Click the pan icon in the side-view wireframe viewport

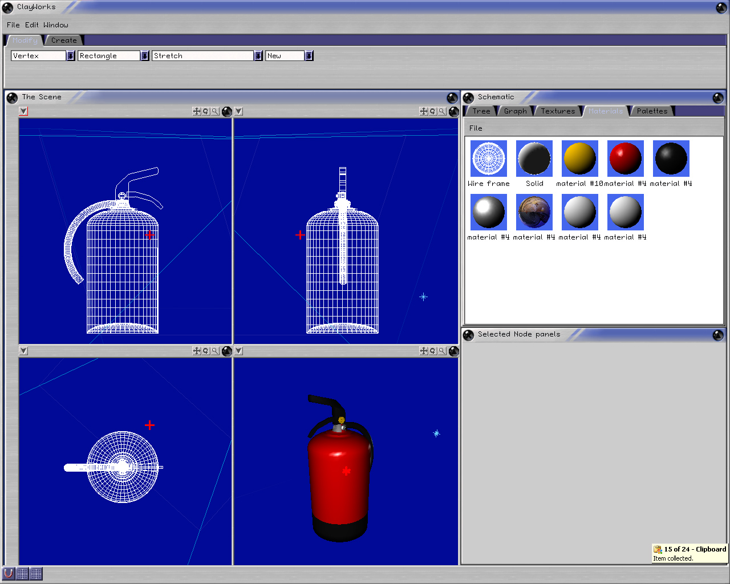coord(197,111)
